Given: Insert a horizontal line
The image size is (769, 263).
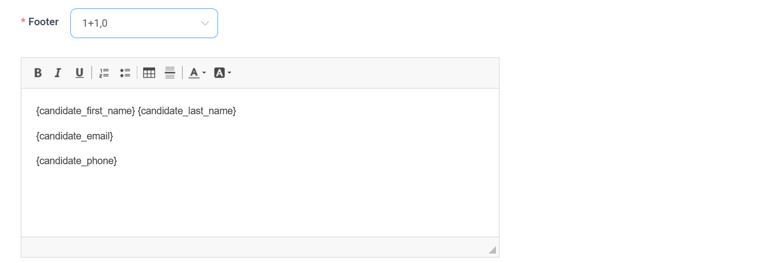Looking at the screenshot, I should 170,73.
